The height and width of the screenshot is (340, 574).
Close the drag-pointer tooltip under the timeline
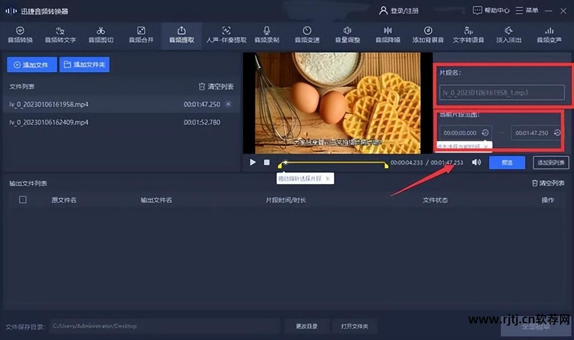[x=327, y=179]
